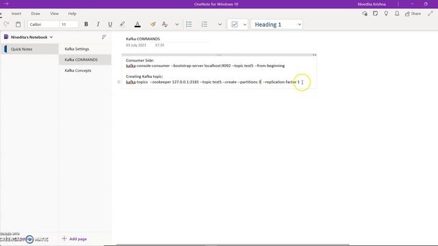This screenshot has width=438, height=246.
Task: Click the page title Kafka COMMANDS
Action: pos(143,39)
